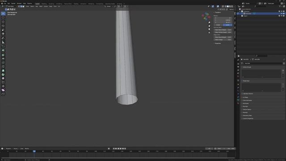Adjust the Mean Crease slider under Edges Data
The height and width of the screenshot is (161, 286).
(x=223, y=40)
